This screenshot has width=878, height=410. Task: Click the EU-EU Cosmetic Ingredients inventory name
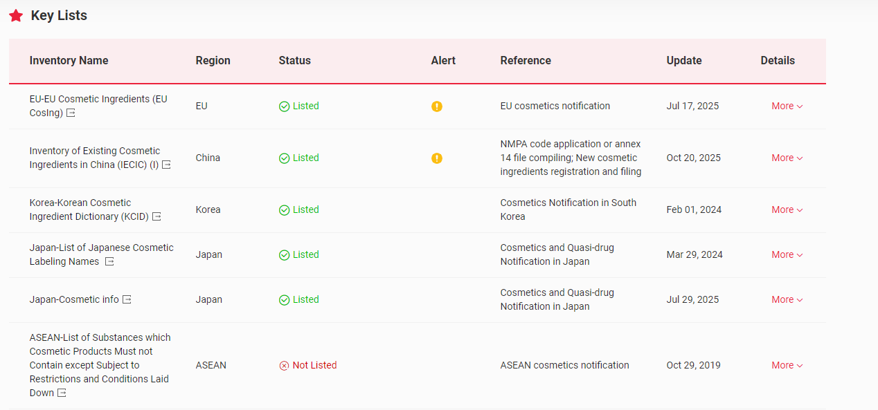point(98,100)
